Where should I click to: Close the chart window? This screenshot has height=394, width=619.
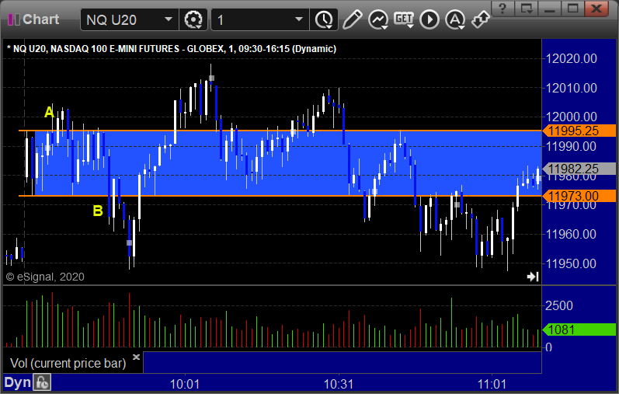(596, 9)
